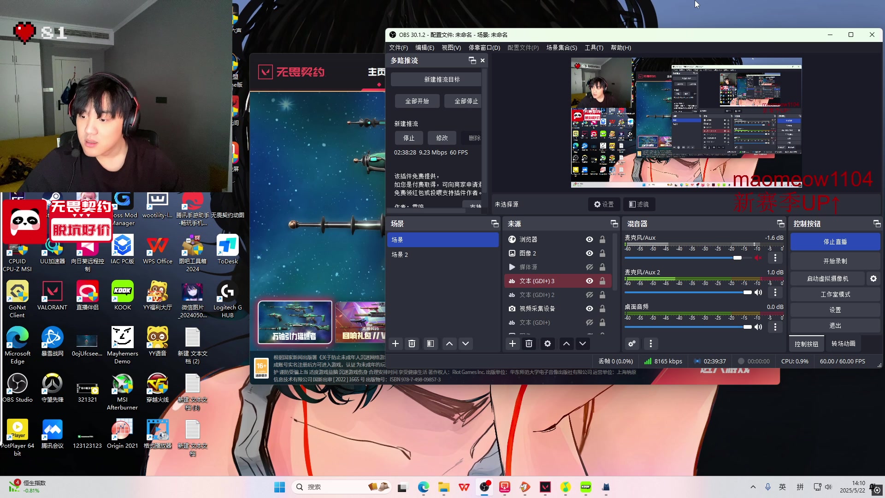The height and width of the screenshot is (498, 885).
Task: Open the WPS Office desktop icon
Action: [x=158, y=249]
